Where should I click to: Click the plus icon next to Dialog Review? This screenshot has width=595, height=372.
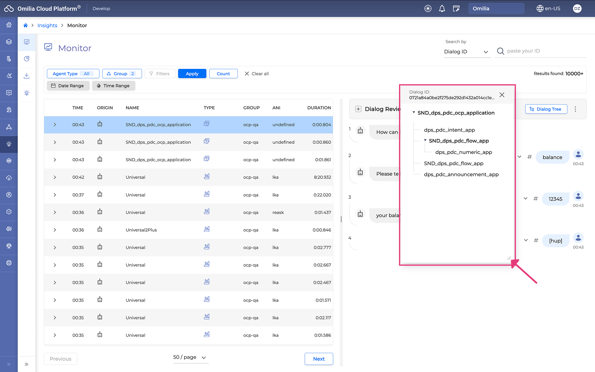click(x=358, y=109)
